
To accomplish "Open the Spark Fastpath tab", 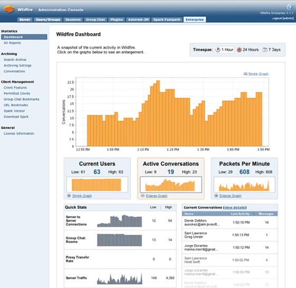I will coord(166,20).
